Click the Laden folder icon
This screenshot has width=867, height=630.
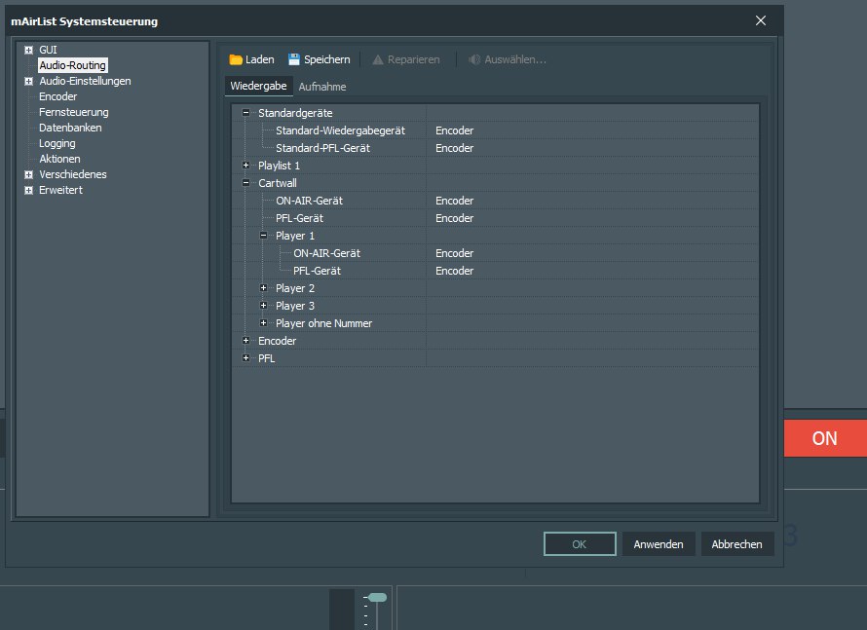(236, 59)
